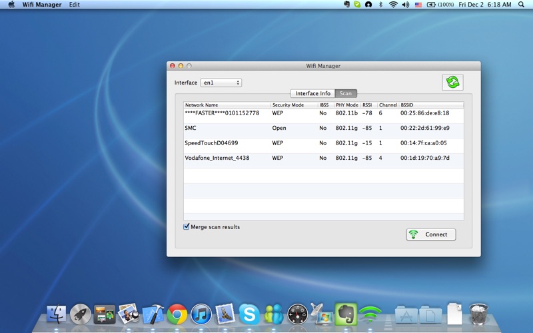Open Evernote in the dock

344,313
